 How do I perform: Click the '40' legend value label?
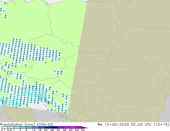tap(71, 130)
